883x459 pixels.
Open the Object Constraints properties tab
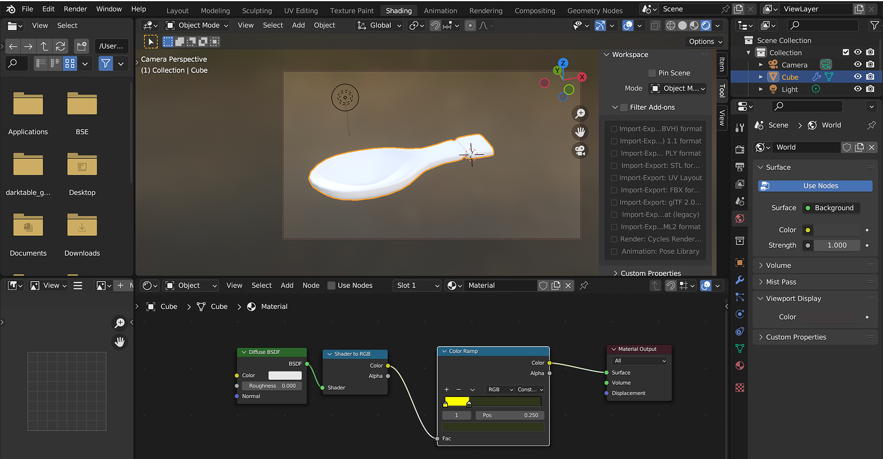(x=740, y=332)
